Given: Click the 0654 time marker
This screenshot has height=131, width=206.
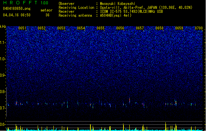Looking at the screenshot, I should pyautogui.click(x=81, y=28).
